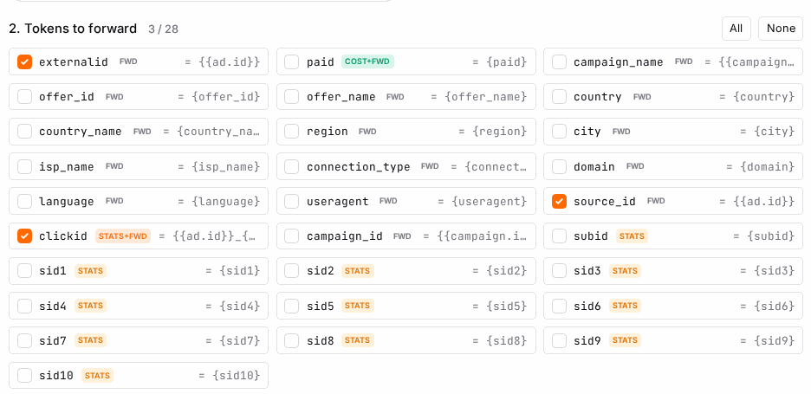
Task: Click the 3 / 28 selected counter
Action: [x=163, y=29]
